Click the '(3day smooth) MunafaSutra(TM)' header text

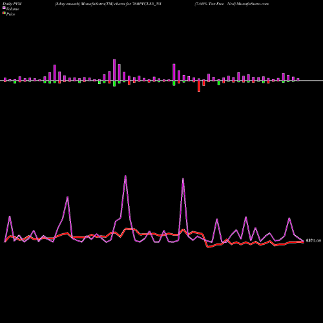coord(84,4)
